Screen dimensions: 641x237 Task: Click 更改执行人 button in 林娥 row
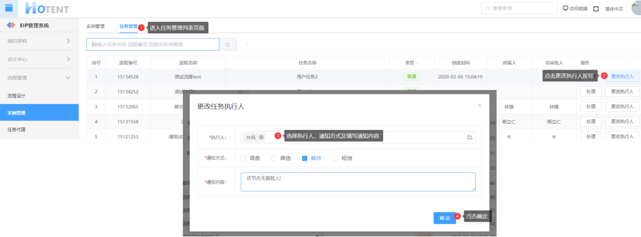click(622, 107)
